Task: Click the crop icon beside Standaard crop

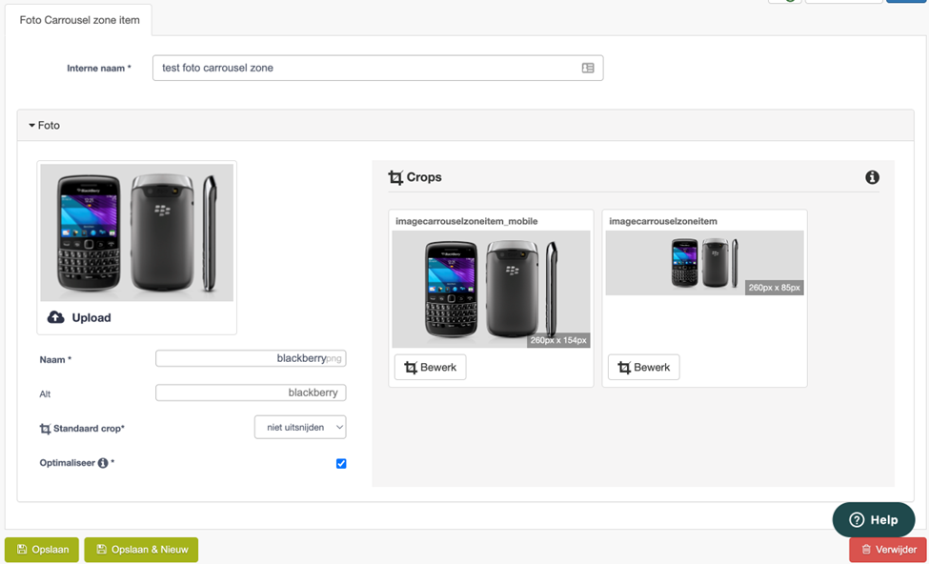Action: click(x=45, y=429)
